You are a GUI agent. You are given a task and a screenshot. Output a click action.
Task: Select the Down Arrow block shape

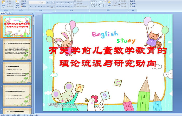click(x=103, y=4)
